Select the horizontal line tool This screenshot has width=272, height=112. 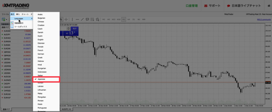[x=77, y=19]
